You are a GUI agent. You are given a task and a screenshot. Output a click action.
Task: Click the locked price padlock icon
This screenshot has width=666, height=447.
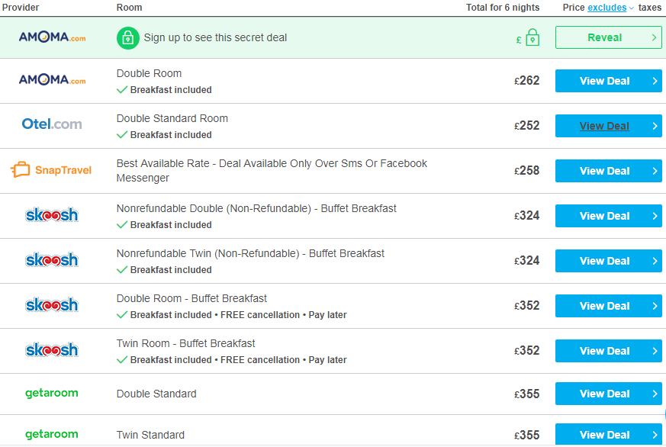pyautogui.click(x=532, y=37)
